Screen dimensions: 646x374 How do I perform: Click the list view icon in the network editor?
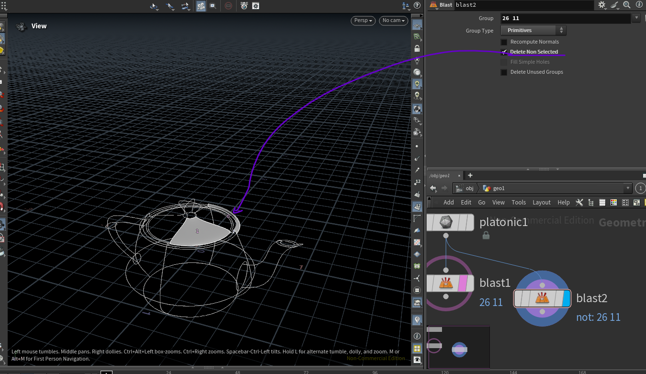pyautogui.click(x=602, y=202)
